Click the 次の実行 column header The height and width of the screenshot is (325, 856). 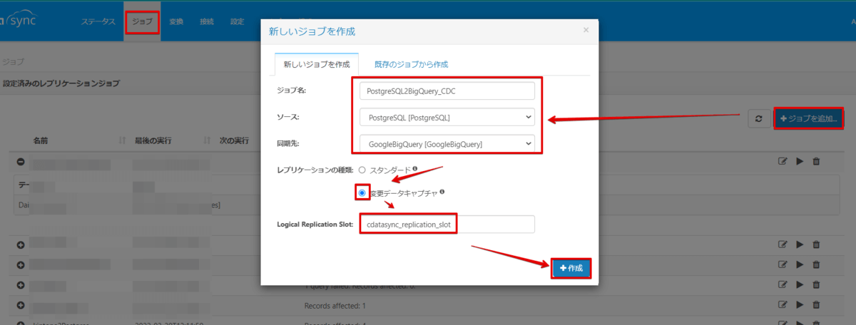(234, 140)
